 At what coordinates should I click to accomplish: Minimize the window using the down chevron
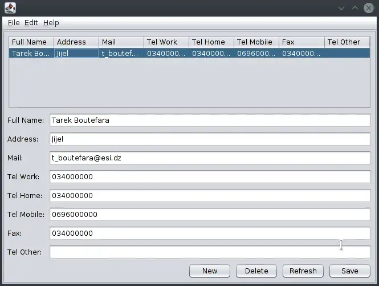coord(341,8)
